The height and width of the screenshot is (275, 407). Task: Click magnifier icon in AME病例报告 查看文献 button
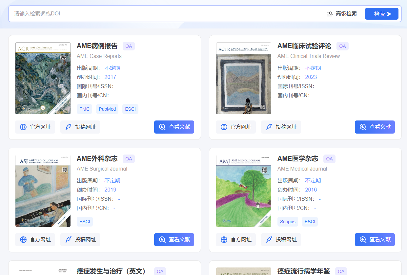(x=162, y=127)
